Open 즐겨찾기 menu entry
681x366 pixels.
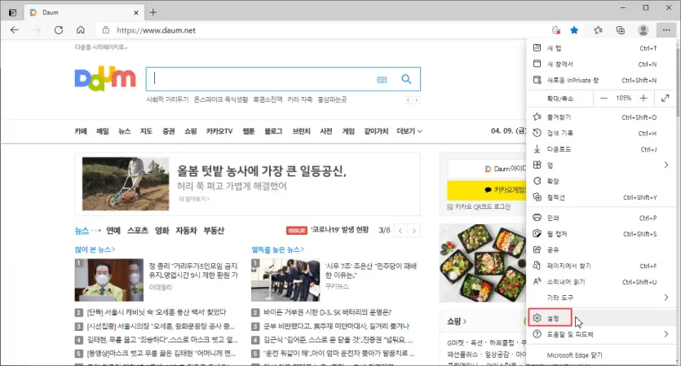click(x=601, y=117)
